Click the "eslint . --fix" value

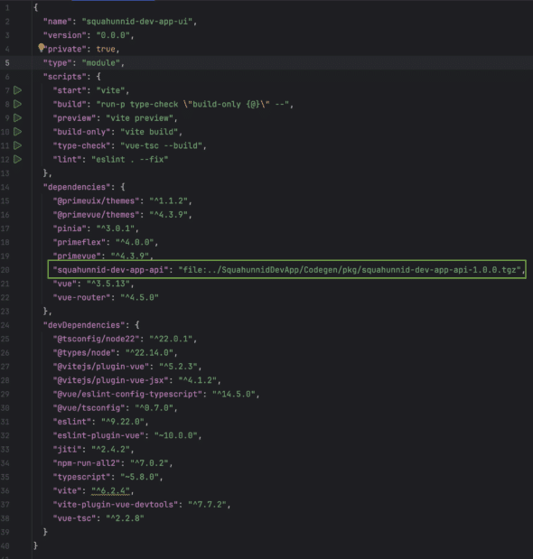coord(130,159)
